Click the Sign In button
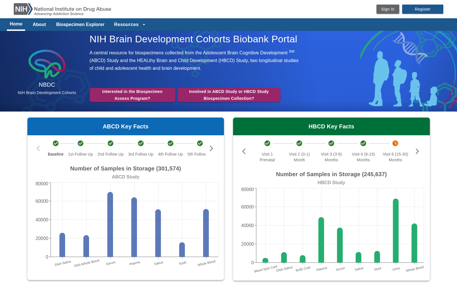 (388, 9)
